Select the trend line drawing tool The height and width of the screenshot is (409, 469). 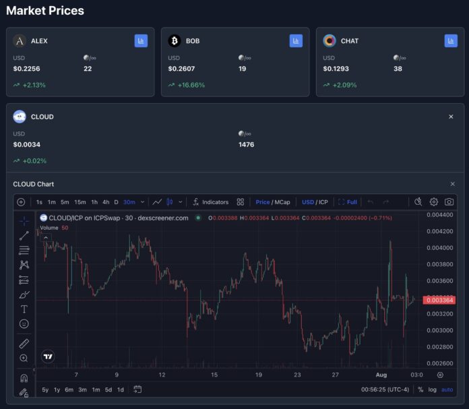pyautogui.click(x=24, y=235)
